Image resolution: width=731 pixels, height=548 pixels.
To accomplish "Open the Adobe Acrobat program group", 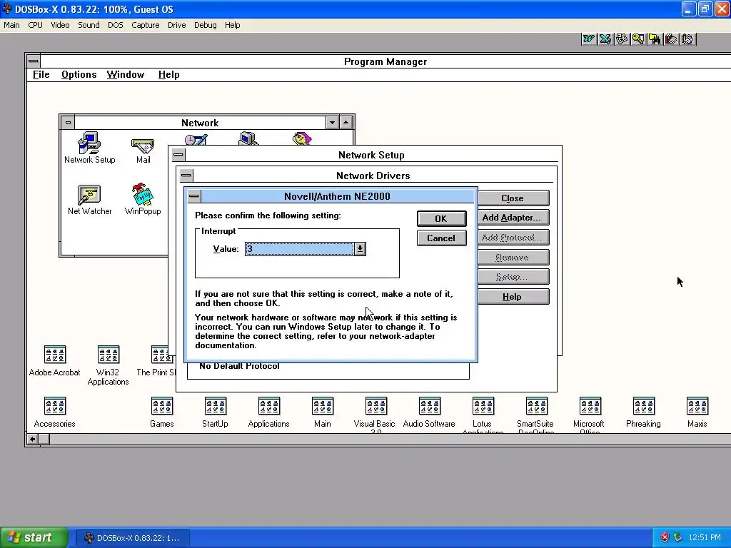I will [x=54, y=360].
